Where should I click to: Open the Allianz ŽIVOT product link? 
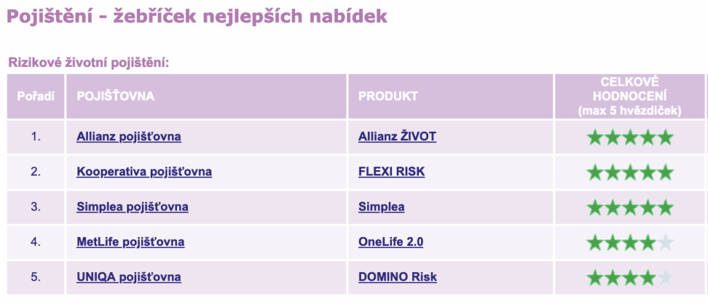(397, 137)
